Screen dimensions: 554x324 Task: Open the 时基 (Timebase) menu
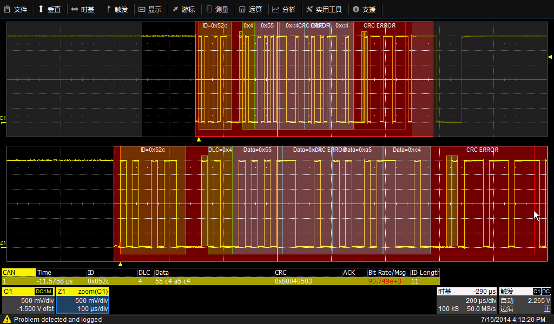(83, 10)
